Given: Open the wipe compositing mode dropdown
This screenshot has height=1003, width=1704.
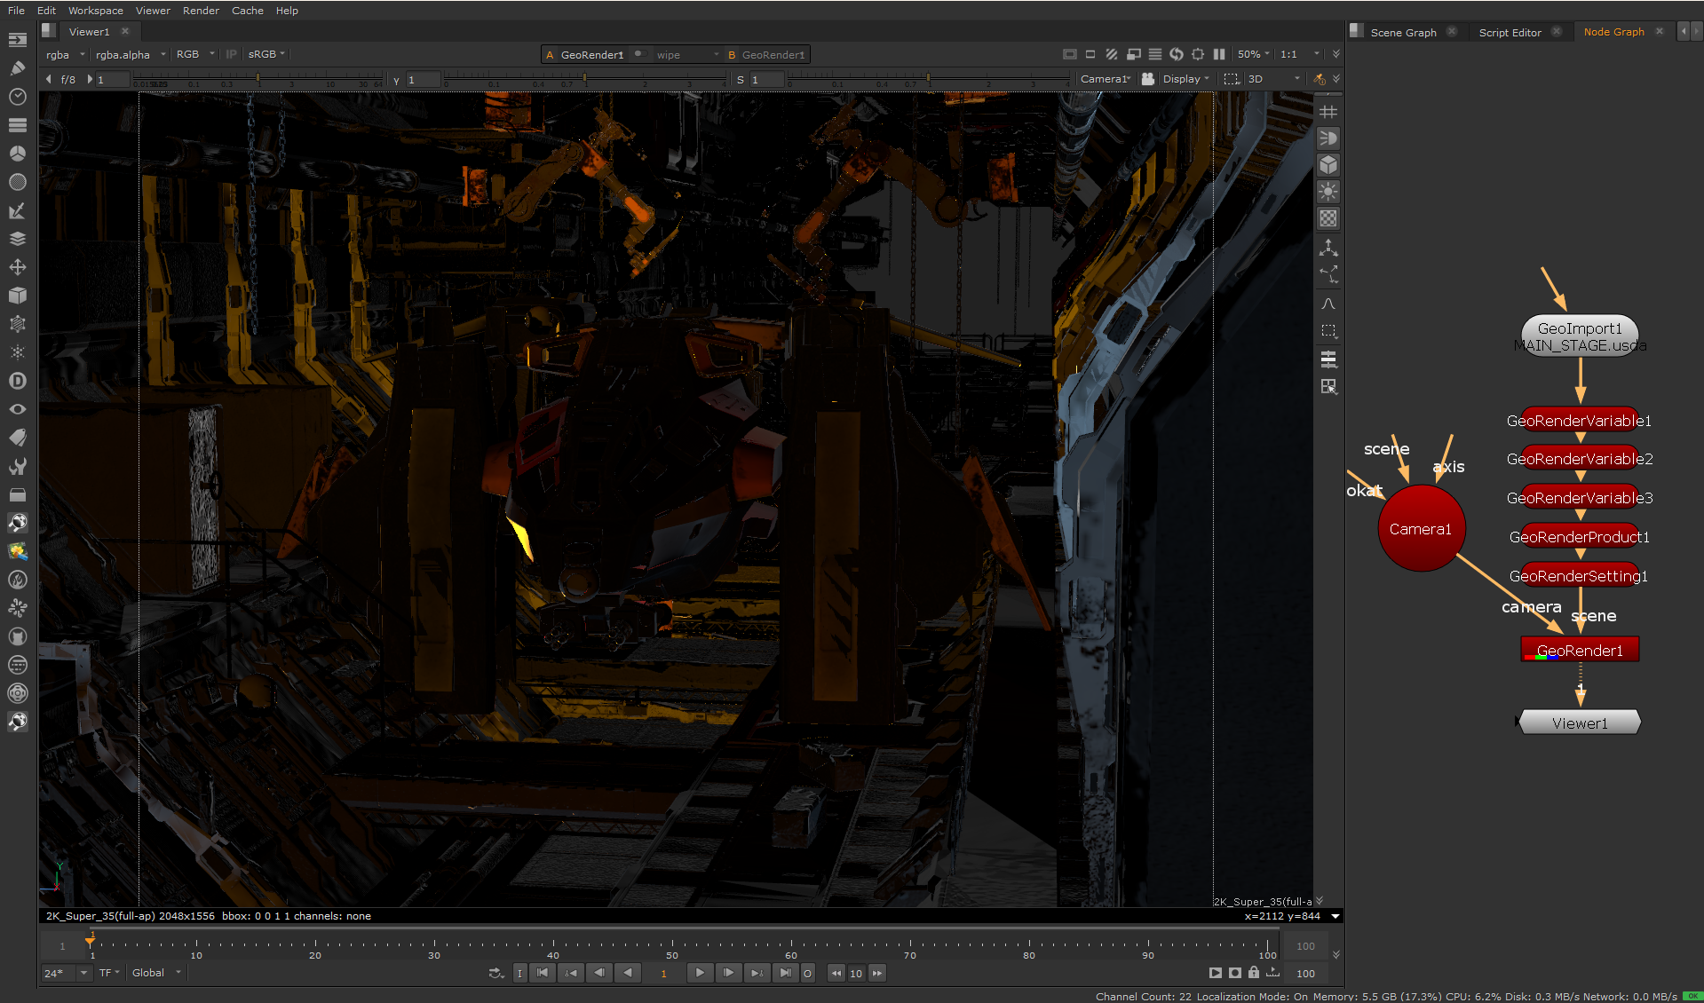Looking at the screenshot, I should [687, 55].
